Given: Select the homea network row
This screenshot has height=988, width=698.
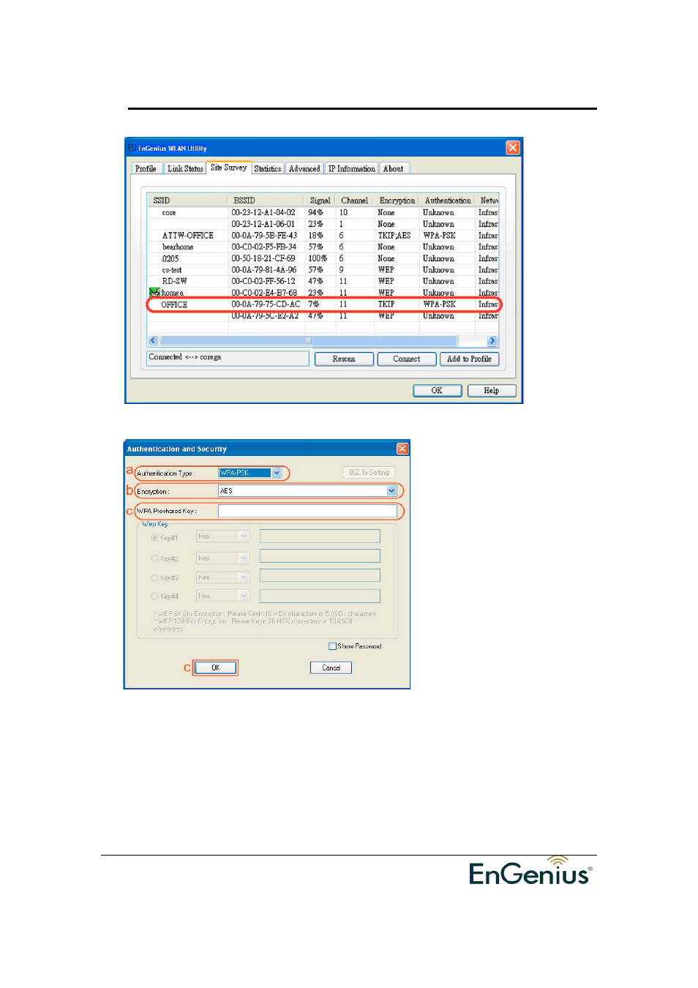Looking at the screenshot, I should click(324, 293).
